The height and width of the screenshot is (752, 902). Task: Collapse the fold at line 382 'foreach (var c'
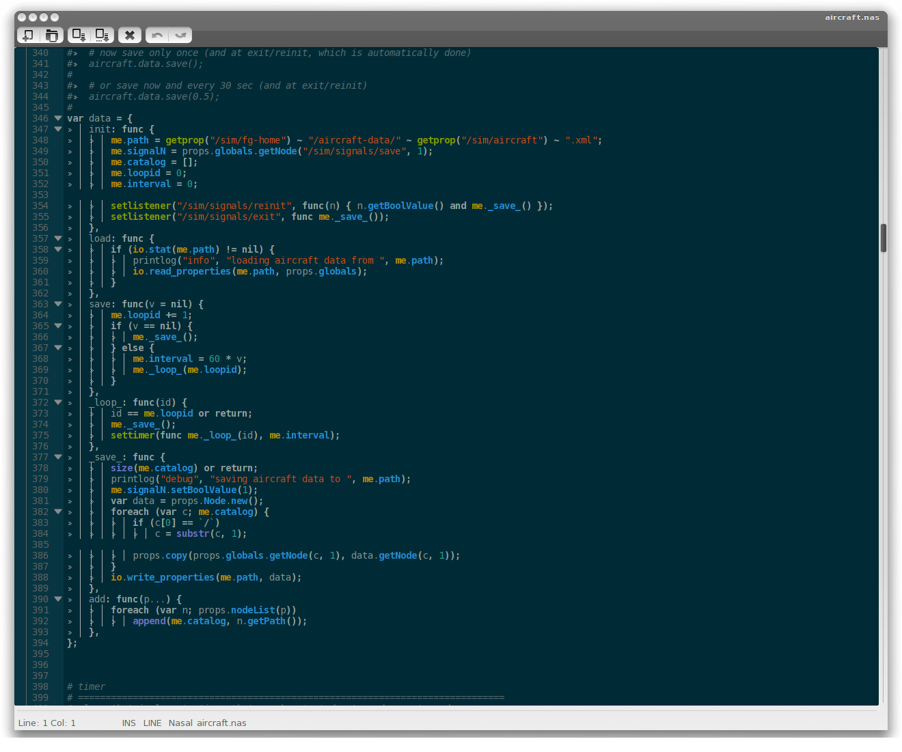pos(58,512)
